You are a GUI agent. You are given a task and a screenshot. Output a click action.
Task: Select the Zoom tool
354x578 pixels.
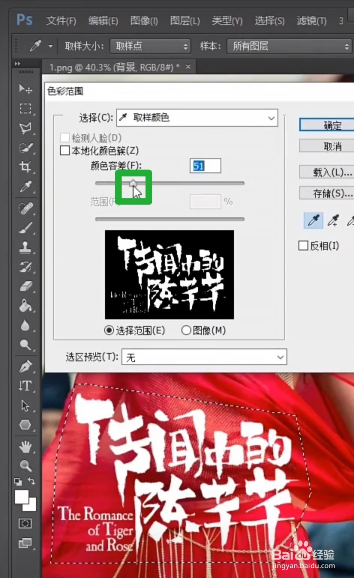[25, 466]
